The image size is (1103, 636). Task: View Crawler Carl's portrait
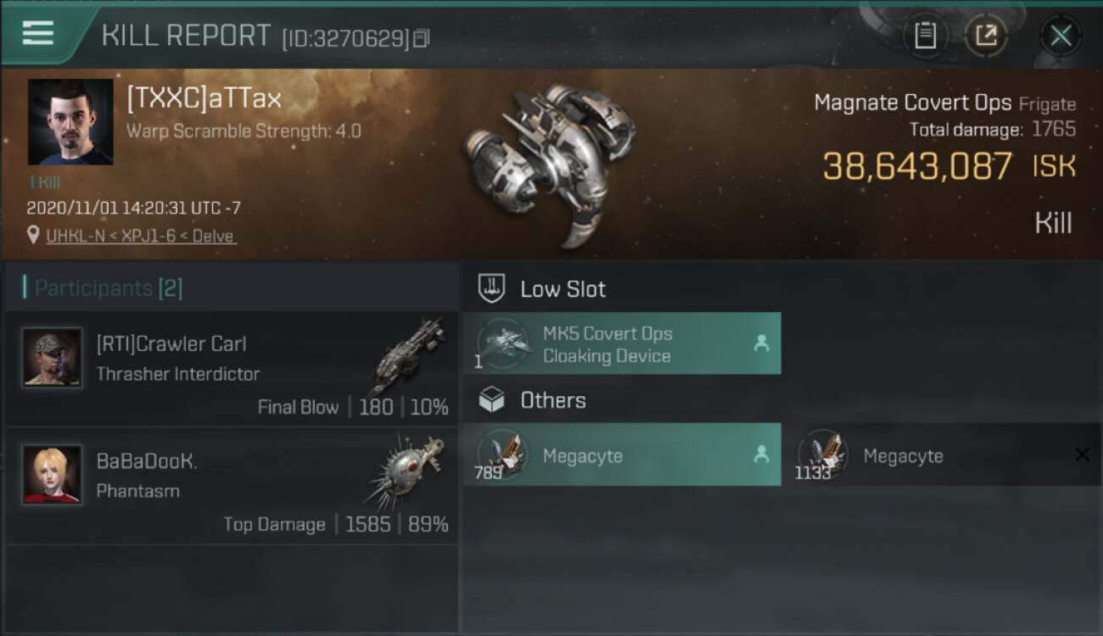pyautogui.click(x=53, y=358)
